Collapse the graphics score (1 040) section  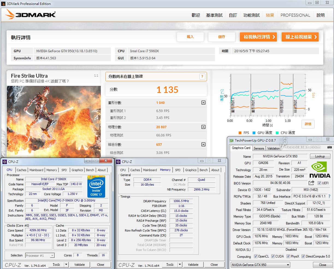coord(203,103)
